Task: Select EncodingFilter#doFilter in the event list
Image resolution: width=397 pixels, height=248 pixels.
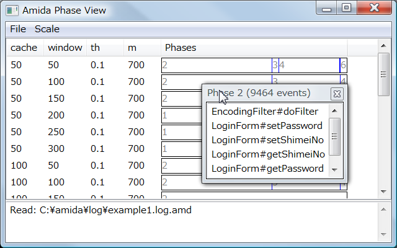Action: pos(265,112)
